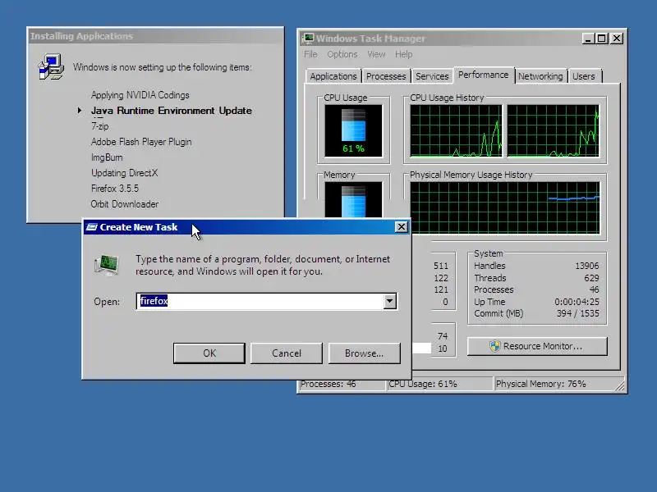Open the Help menu in Task Manager
Image resolution: width=657 pixels, height=492 pixels.
(403, 54)
